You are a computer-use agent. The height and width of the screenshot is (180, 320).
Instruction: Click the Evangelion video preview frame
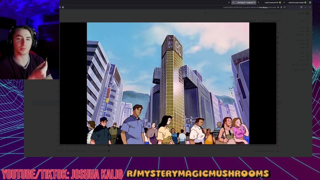tap(168, 83)
